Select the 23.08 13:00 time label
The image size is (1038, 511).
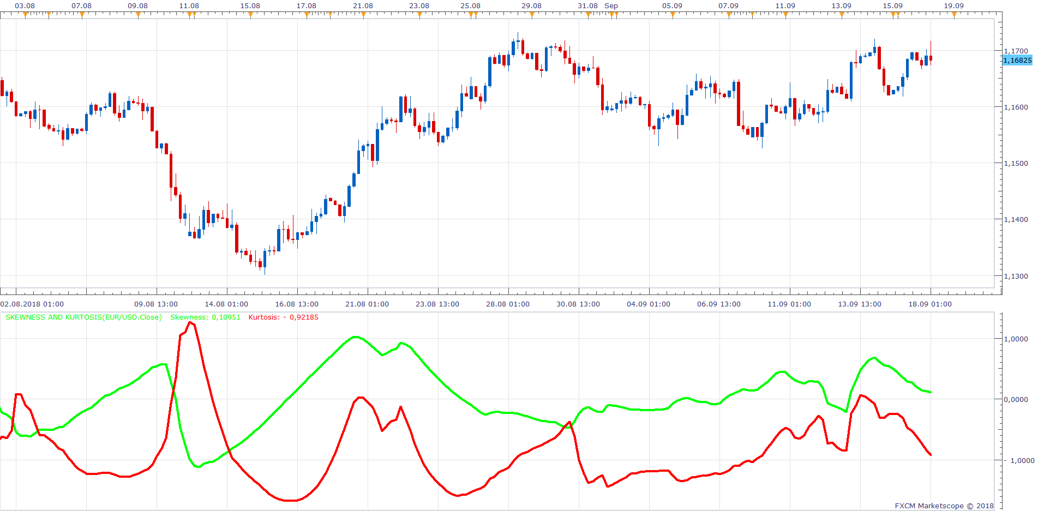point(437,304)
